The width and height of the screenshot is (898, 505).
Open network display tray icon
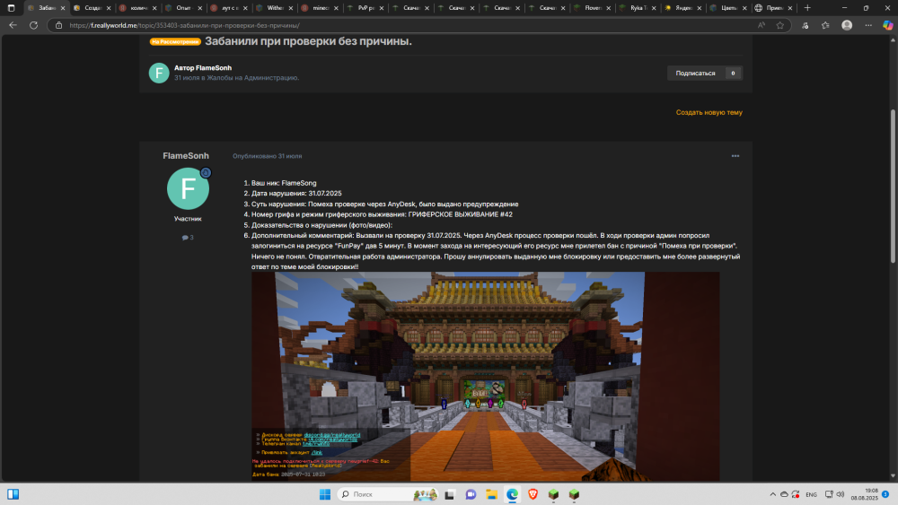click(x=829, y=494)
